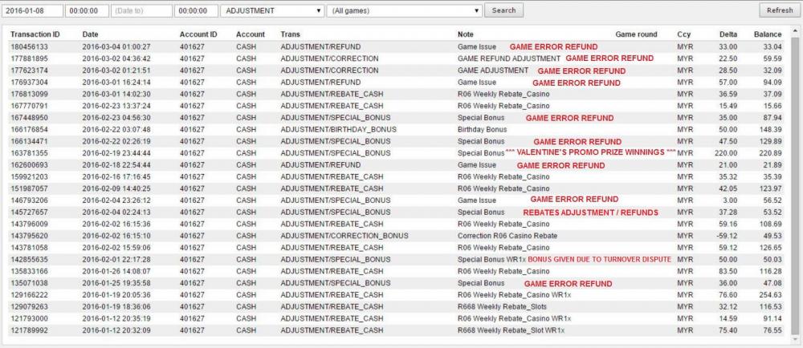Image resolution: width=803 pixels, height=348 pixels.
Task: Click the Refresh button
Action: coord(780,10)
